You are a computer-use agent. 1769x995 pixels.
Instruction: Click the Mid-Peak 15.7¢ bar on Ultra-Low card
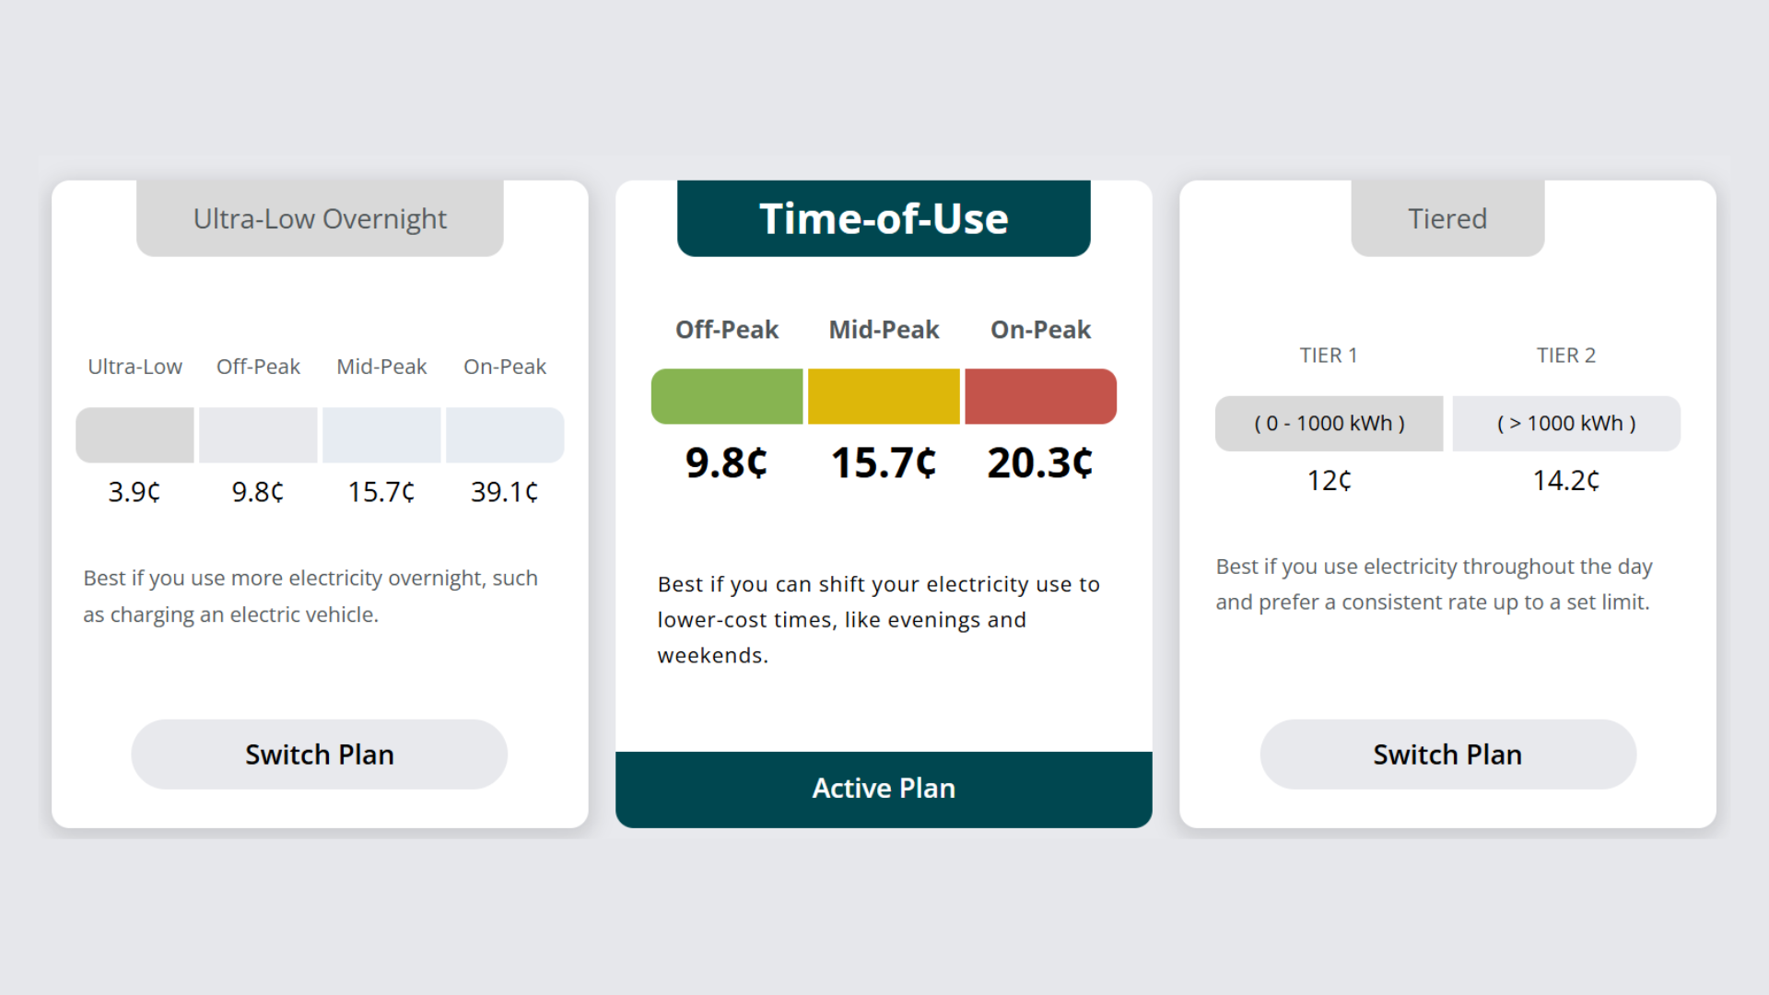(381, 434)
